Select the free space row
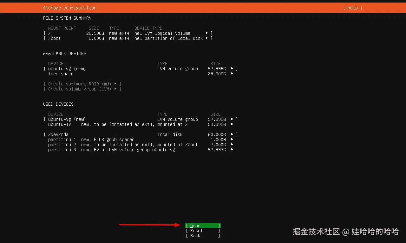This screenshot has height=243, width=406. click(x=141, y=74)
